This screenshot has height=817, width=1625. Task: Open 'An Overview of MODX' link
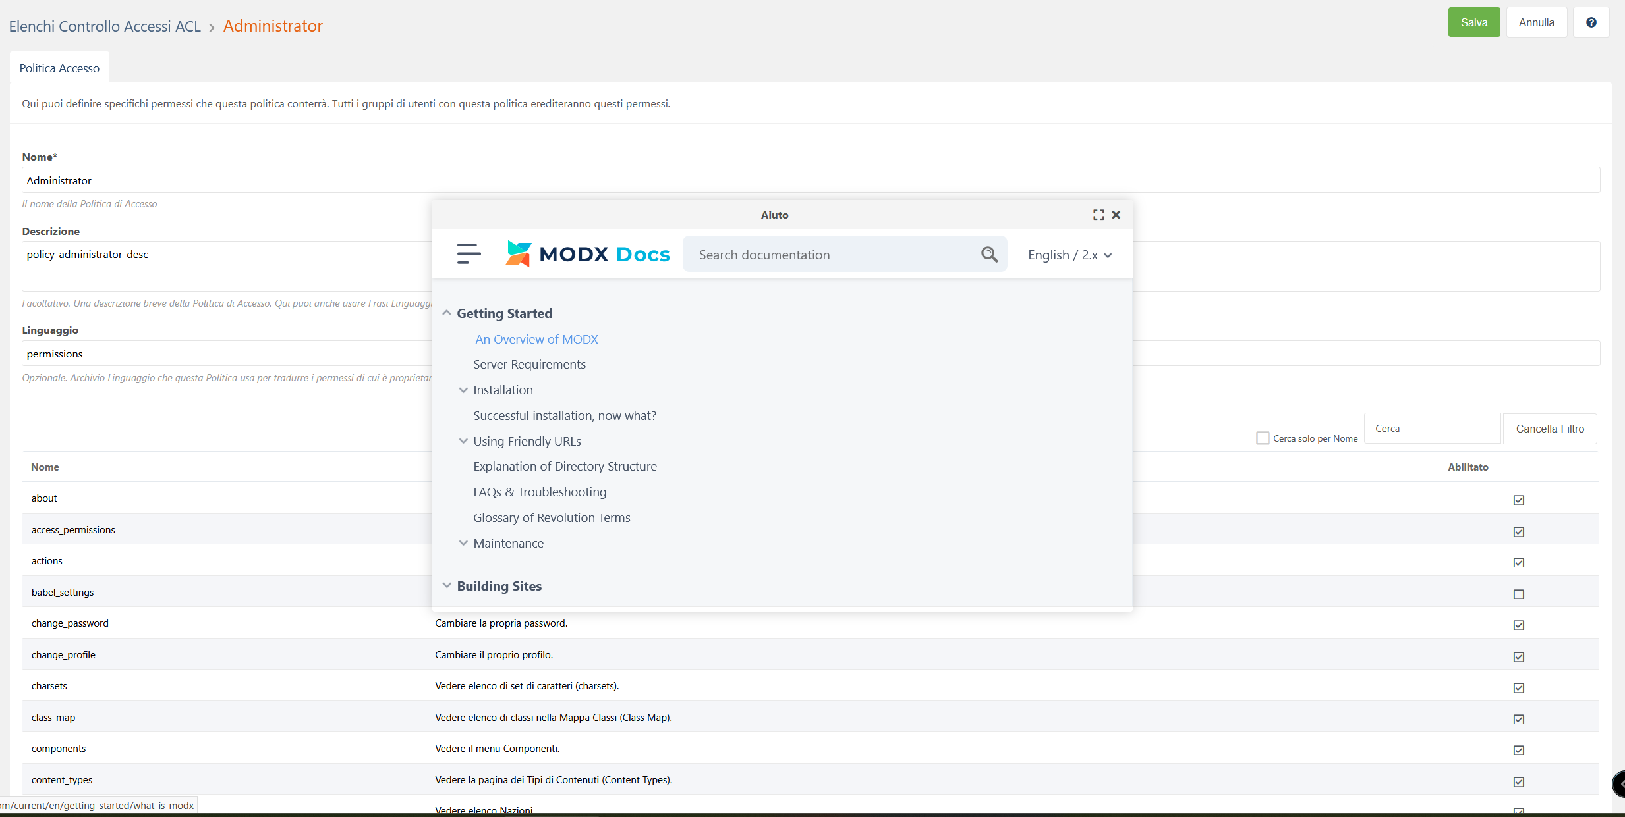pyautogui.click(x=536, y=339)
